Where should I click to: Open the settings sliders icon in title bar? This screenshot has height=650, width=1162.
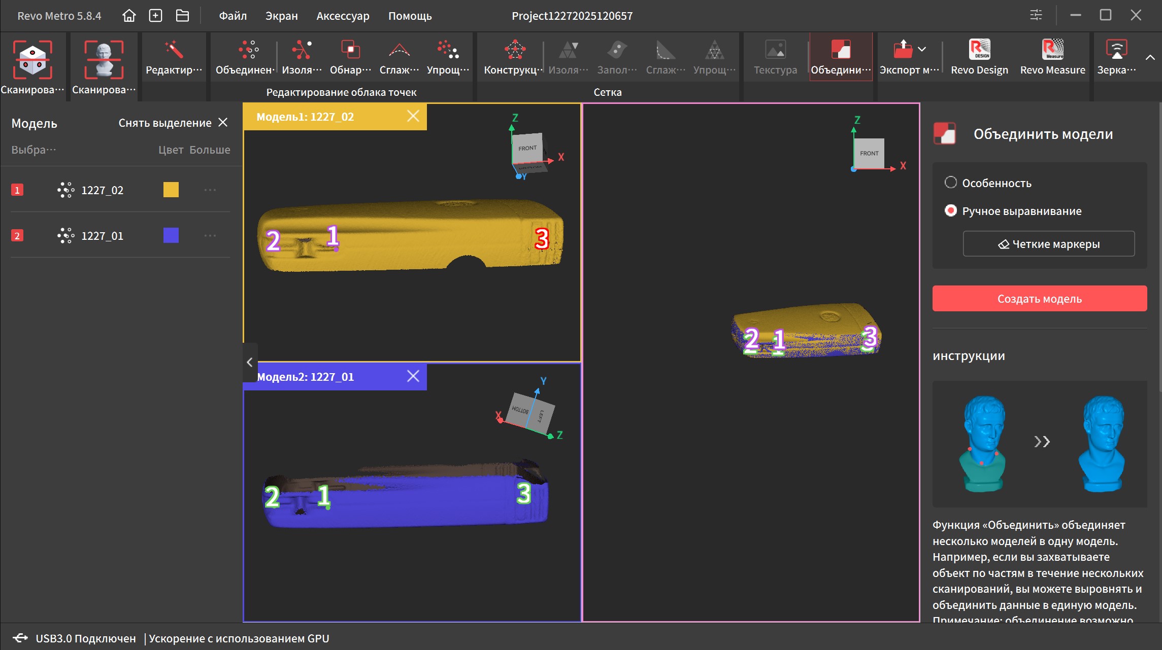tap(1036, 15)
